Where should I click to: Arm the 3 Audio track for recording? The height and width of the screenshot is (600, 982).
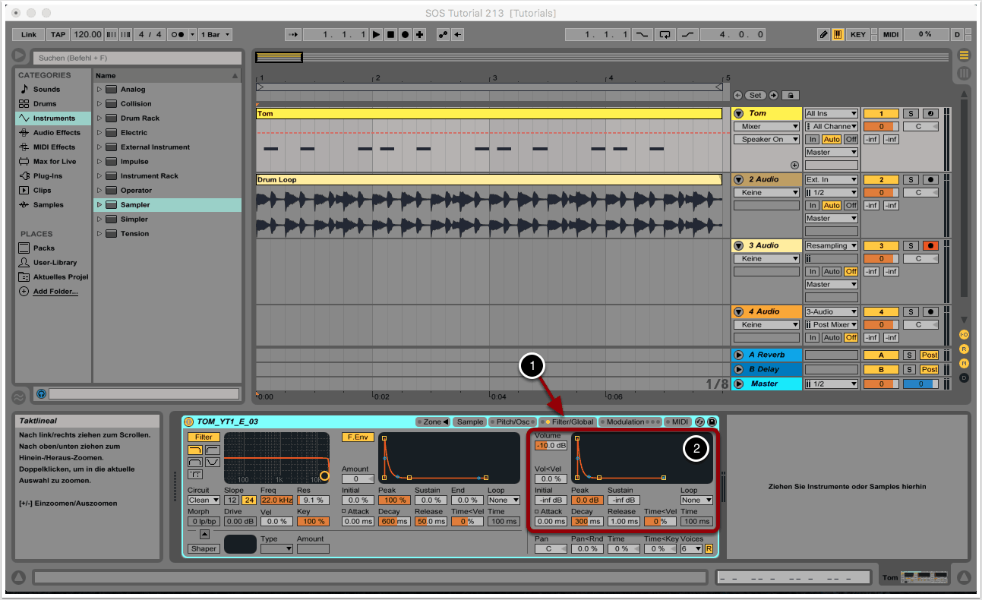(930, 245)
